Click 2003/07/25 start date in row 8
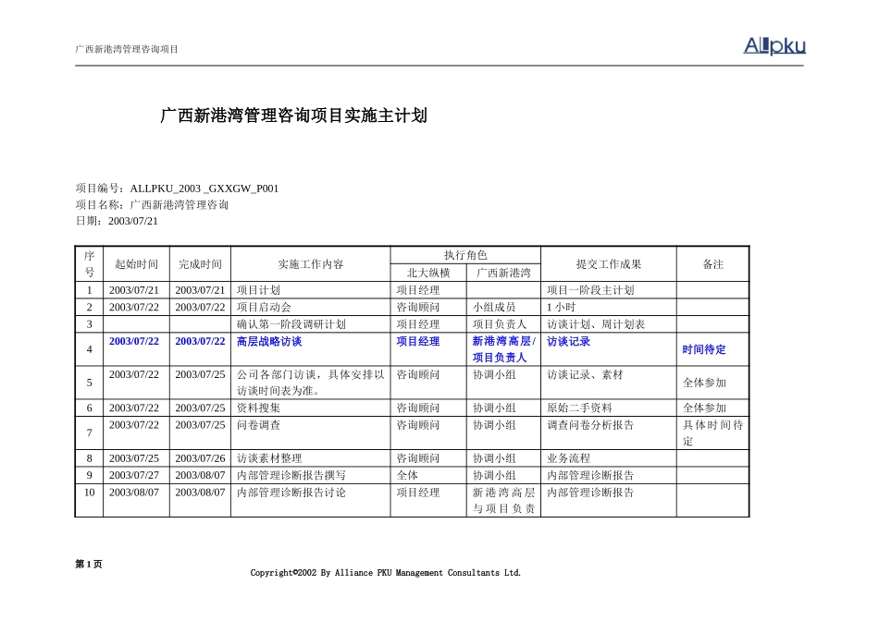This screenshot has height=621, width=879. pyautogui.click(x=134, y=458)
